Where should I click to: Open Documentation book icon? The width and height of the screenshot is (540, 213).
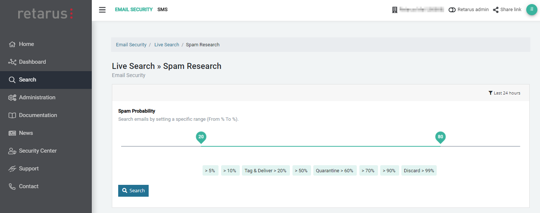(x=12, y=115)
